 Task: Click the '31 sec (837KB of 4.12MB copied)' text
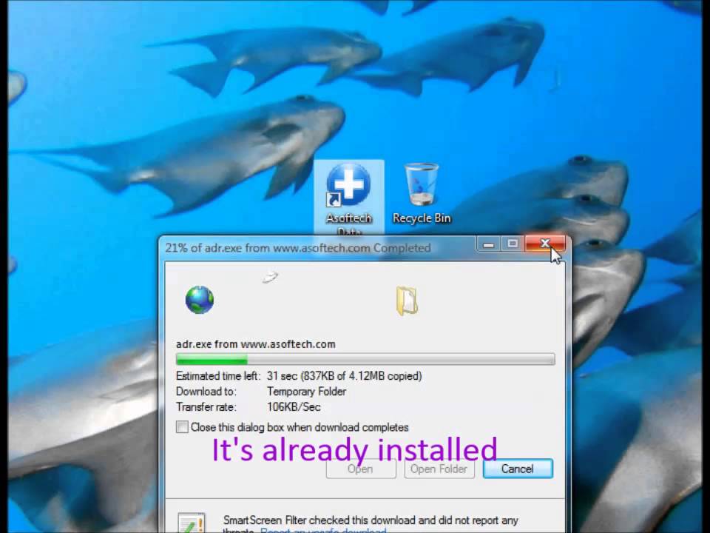345,376
